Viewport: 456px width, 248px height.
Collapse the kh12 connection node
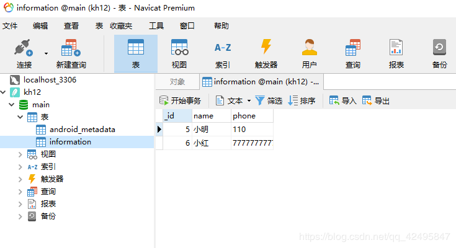[5, 92]
